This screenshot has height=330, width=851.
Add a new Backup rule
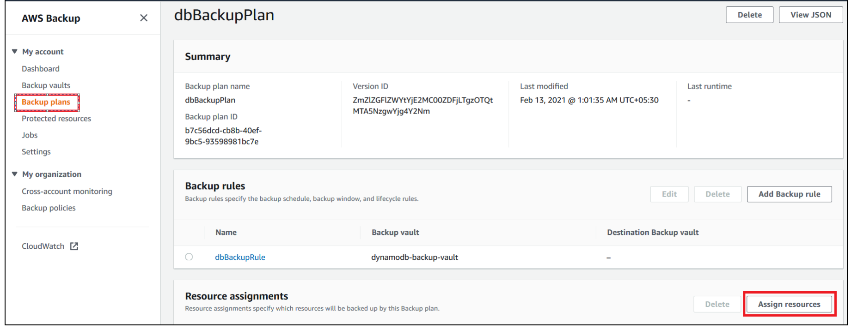coord(789,194)
